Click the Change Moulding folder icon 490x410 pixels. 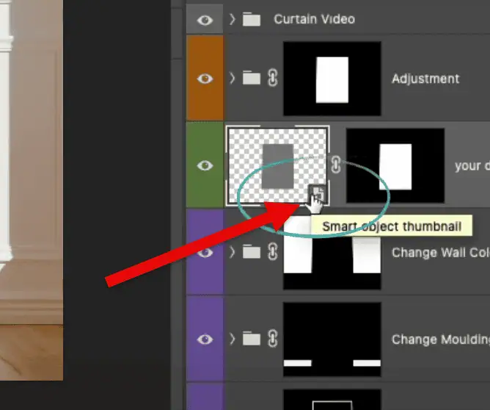[x=252, y=339]
